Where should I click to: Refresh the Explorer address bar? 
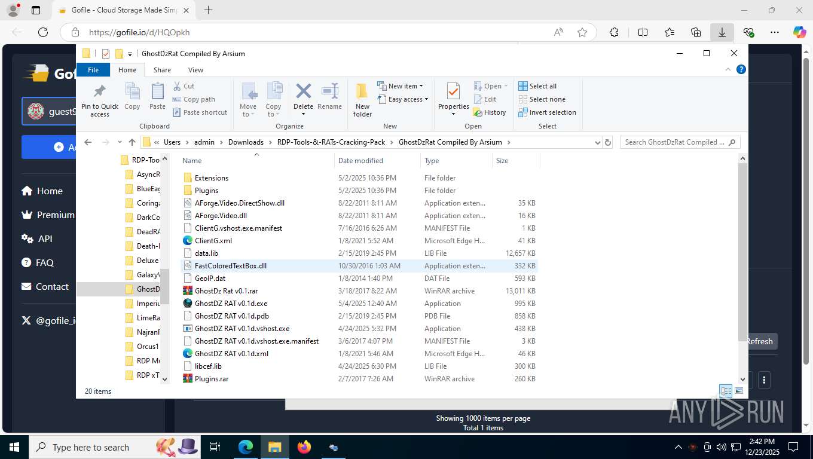click(x=608, y=142)
